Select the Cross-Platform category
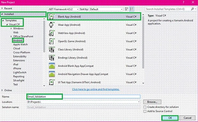This screenshot has width=198, height=122. (x=22, y=52)
